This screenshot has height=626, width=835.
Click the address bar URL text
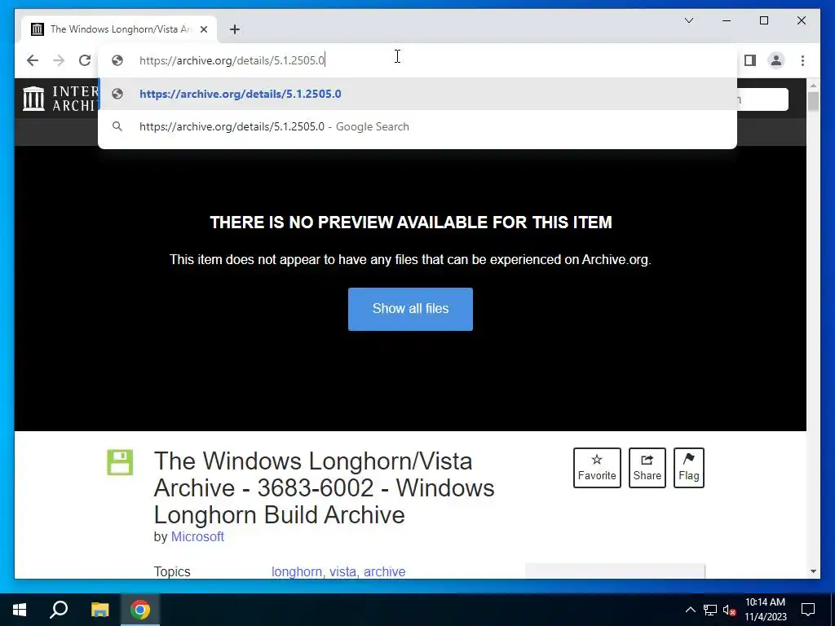tap(232, 60)
